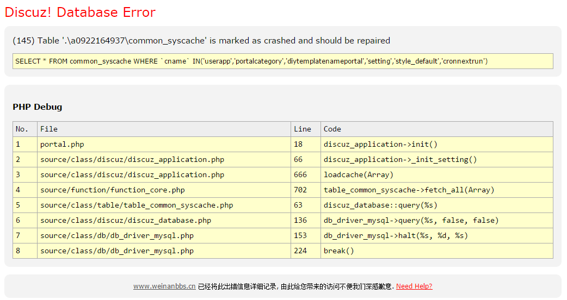The height and width of the screenshot is (300, 567).
Task: Click the loadcache(Array) code cell
Action: pyautogui.click(x=437, y=175)
